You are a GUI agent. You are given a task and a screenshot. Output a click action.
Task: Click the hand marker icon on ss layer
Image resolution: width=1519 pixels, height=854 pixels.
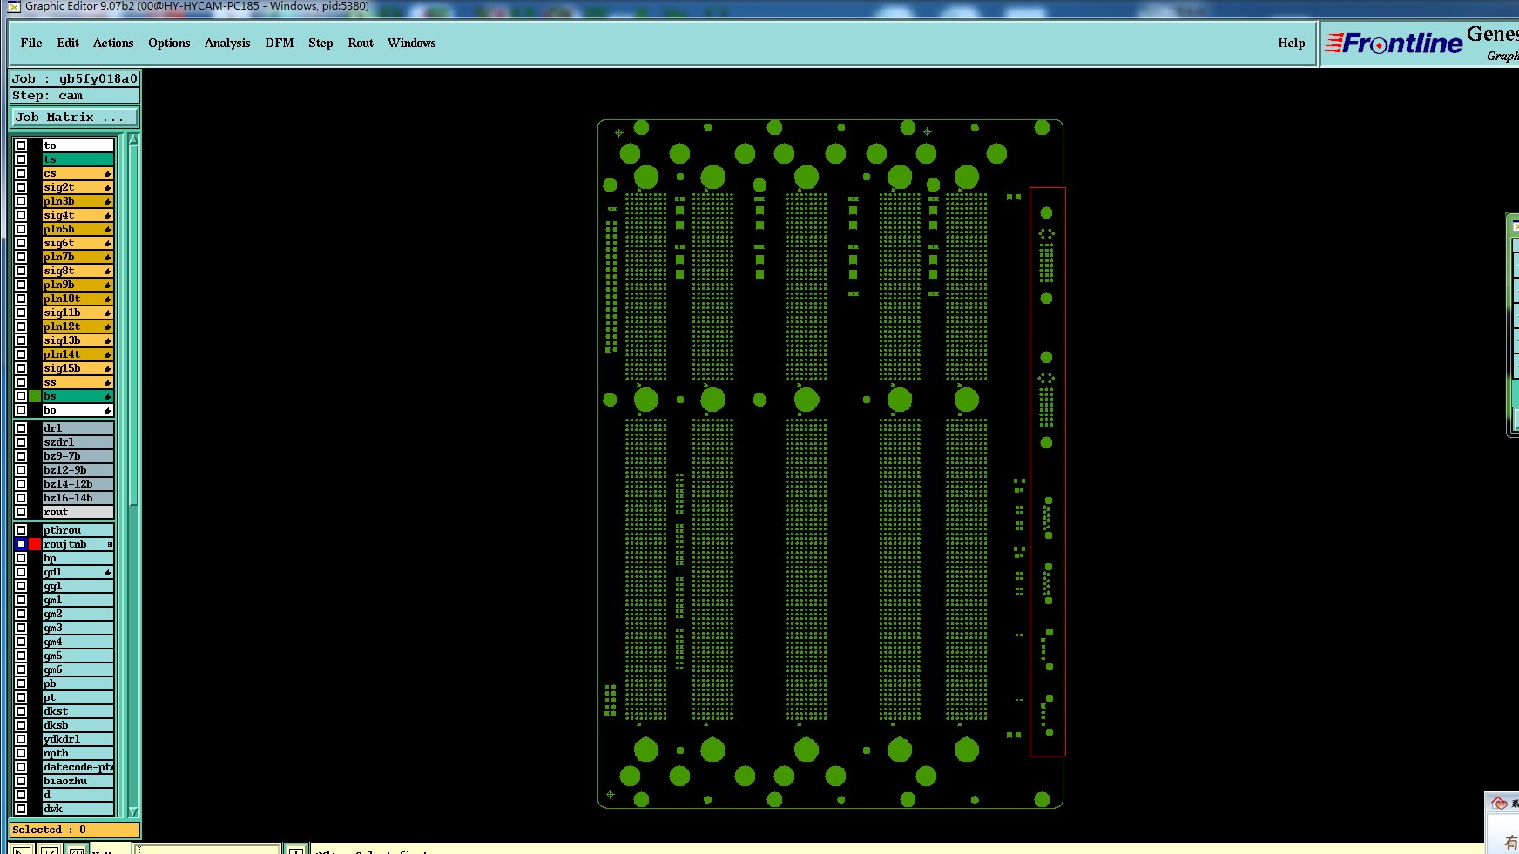pyautogui.click(x=108, y=382)
